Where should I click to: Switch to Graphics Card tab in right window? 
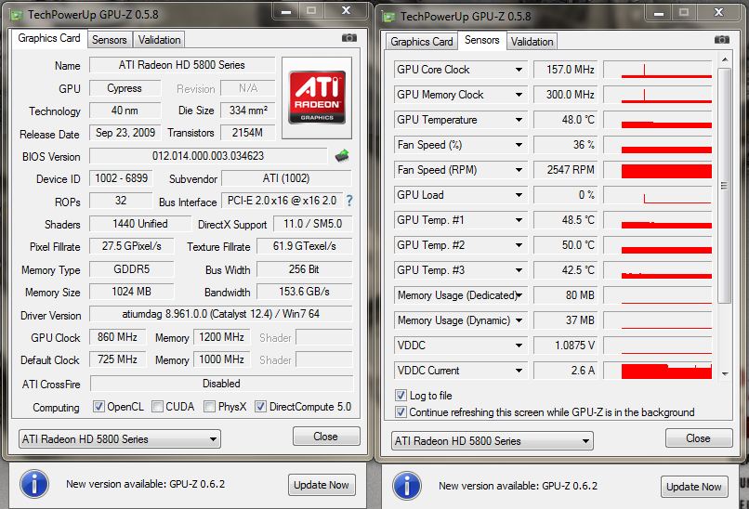421,42
